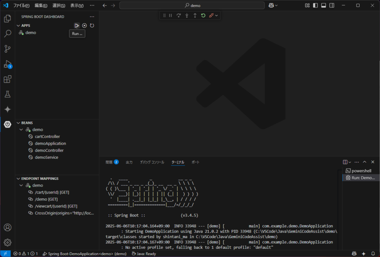Switch to the 問題 panel tab
Screen dimensions: 380x257
click(112, 162)
